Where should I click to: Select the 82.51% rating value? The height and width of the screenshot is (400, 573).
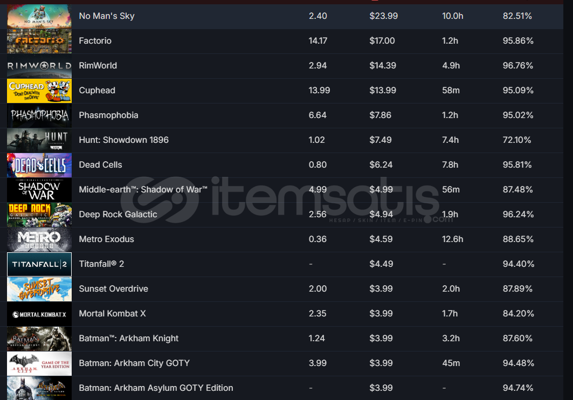point(517,16)
